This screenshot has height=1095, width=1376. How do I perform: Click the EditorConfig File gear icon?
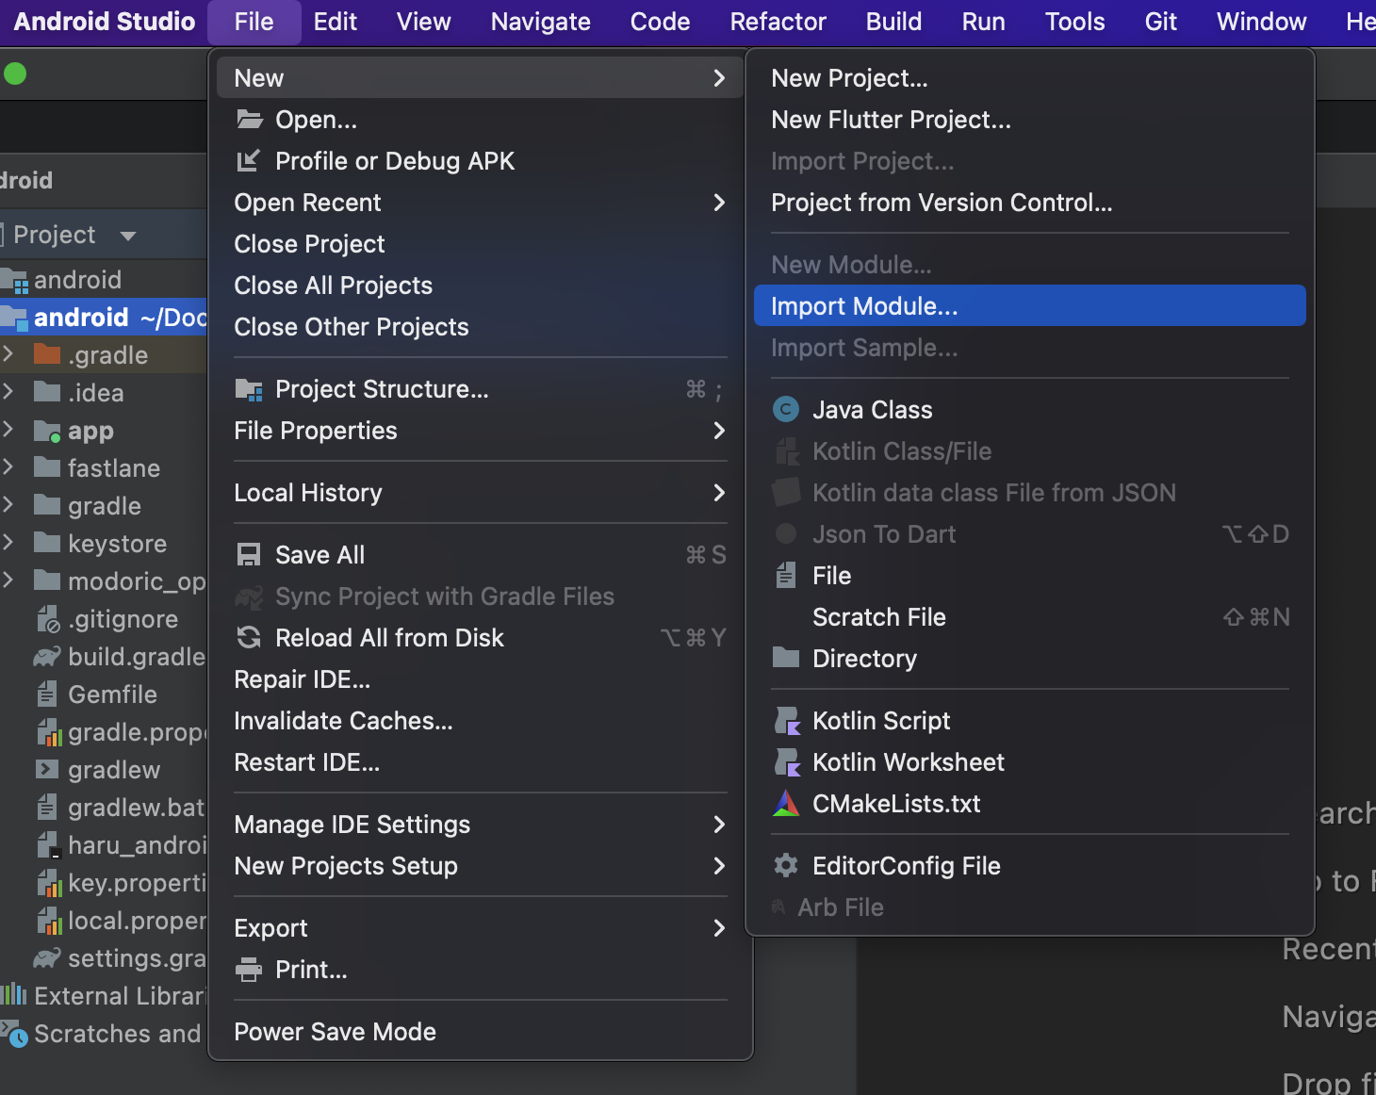click(785, 865)
